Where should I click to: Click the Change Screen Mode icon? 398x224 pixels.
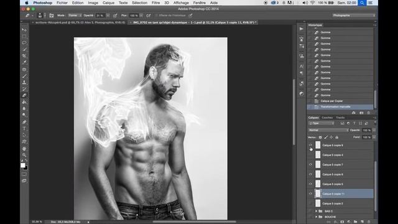click(x=24, y=181)
